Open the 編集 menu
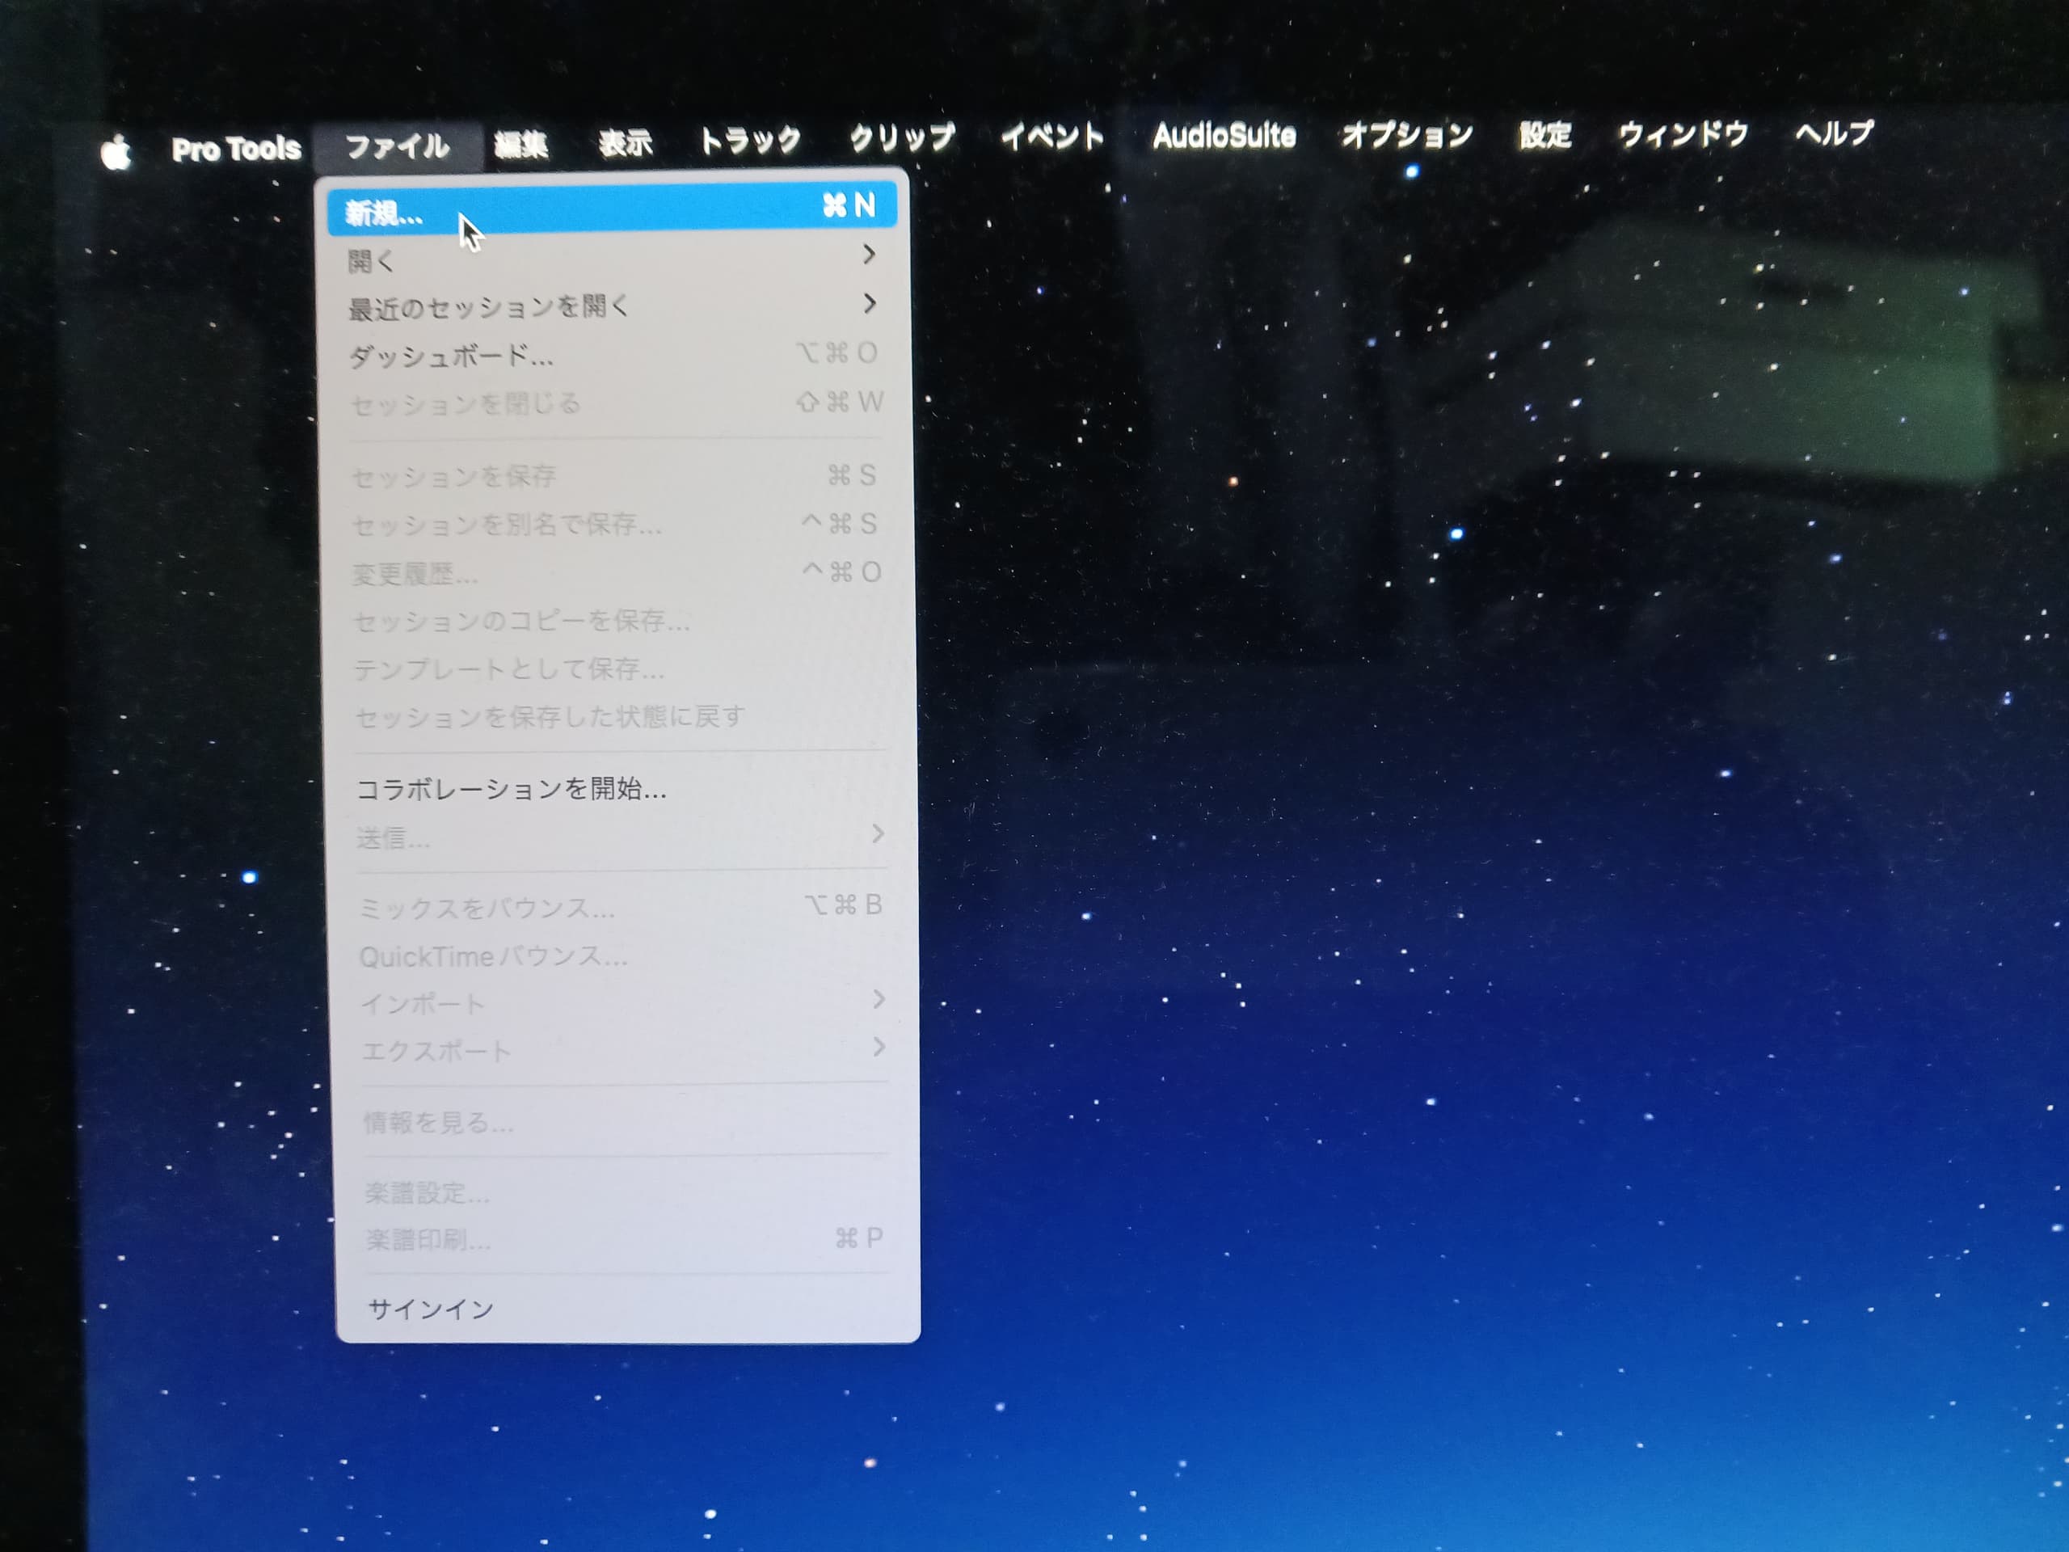2069x1552 pixels. click(x=521, y=145)
